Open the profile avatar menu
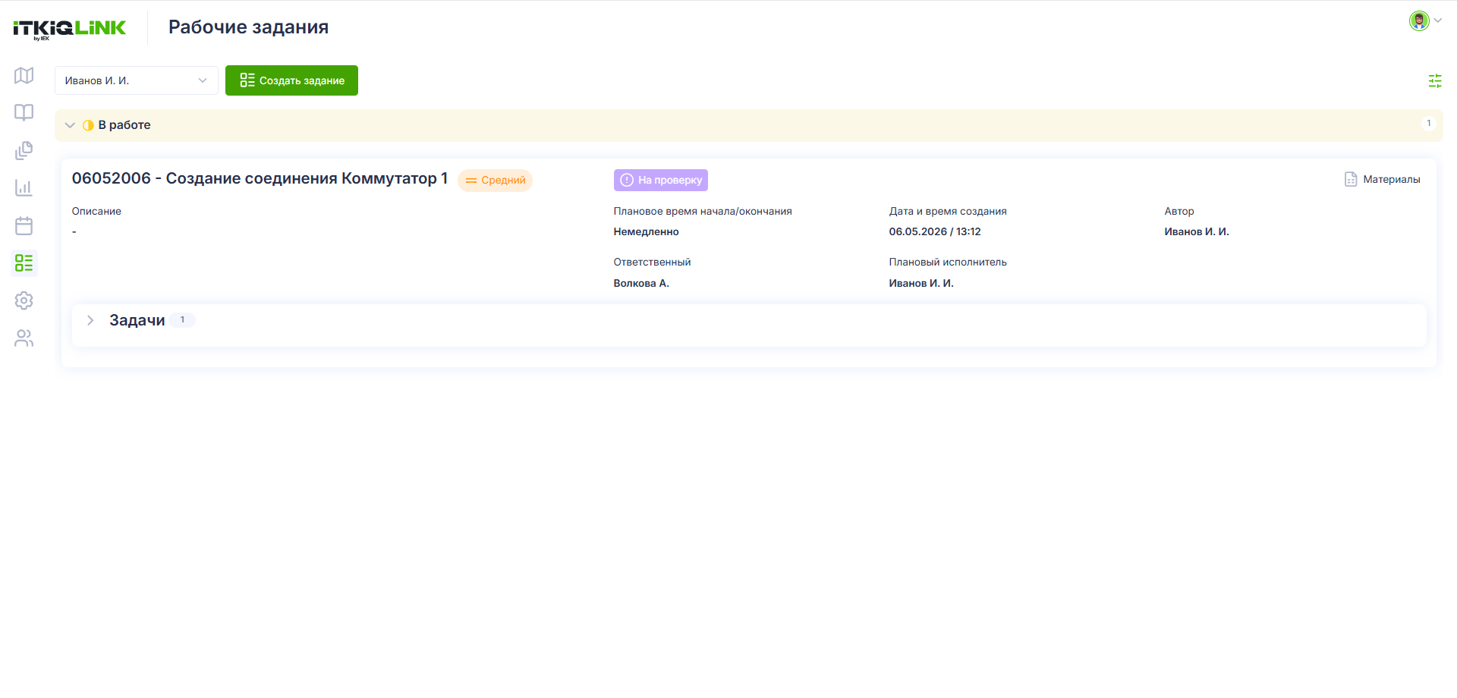1457x698 pixels. (x=1425, y=20)
